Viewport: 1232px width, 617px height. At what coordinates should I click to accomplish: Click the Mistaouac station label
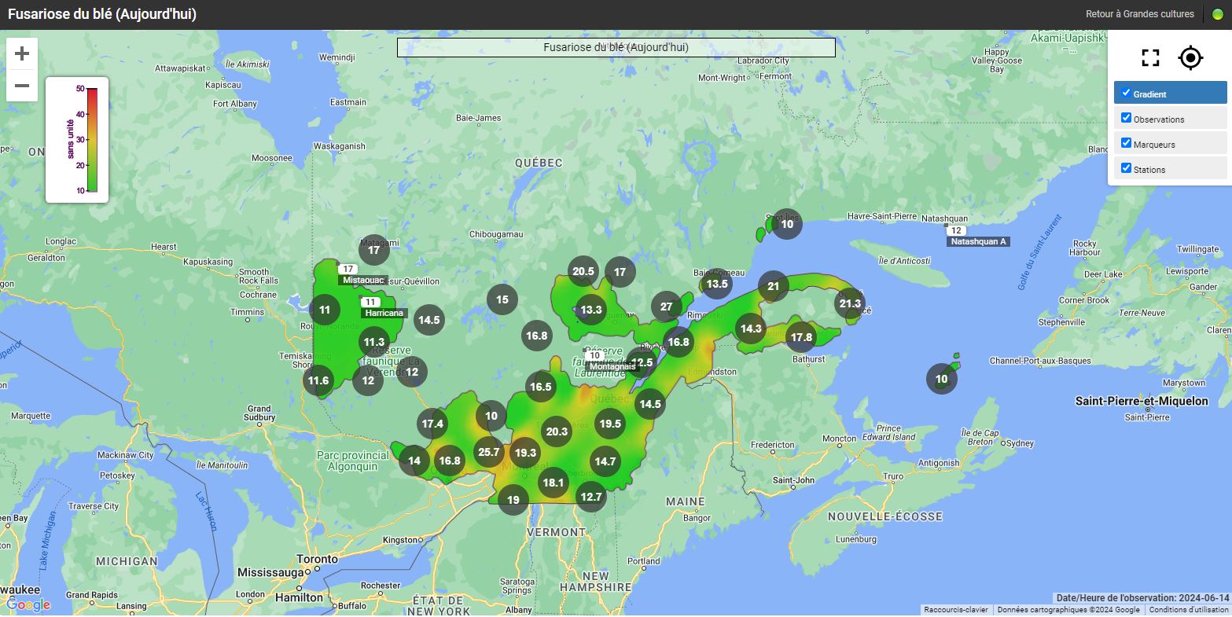[x=363, y=280]
